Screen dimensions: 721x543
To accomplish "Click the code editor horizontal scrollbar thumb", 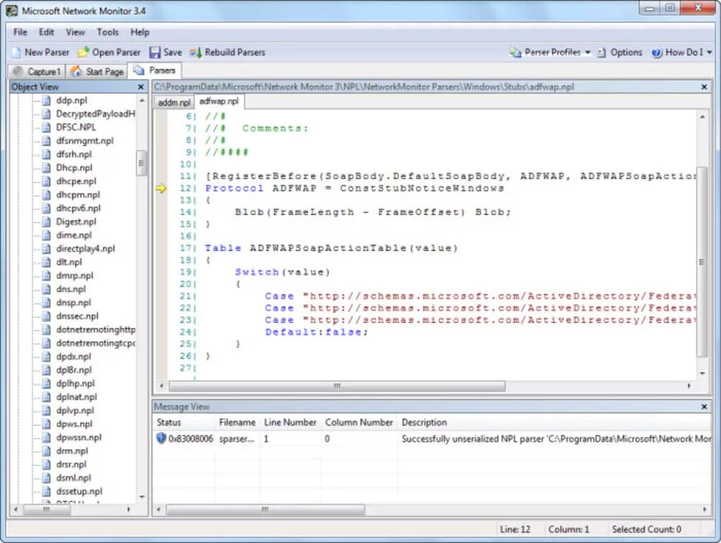I will tap(337, 386).
